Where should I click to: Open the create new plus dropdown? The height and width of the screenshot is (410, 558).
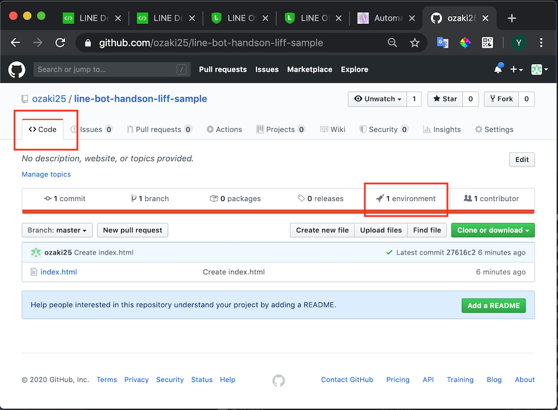click(x=516, y=69)
